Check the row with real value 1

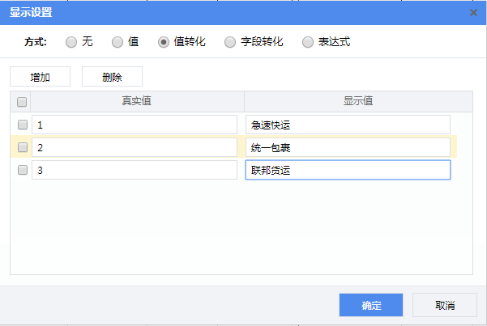[x=22, y=125]
